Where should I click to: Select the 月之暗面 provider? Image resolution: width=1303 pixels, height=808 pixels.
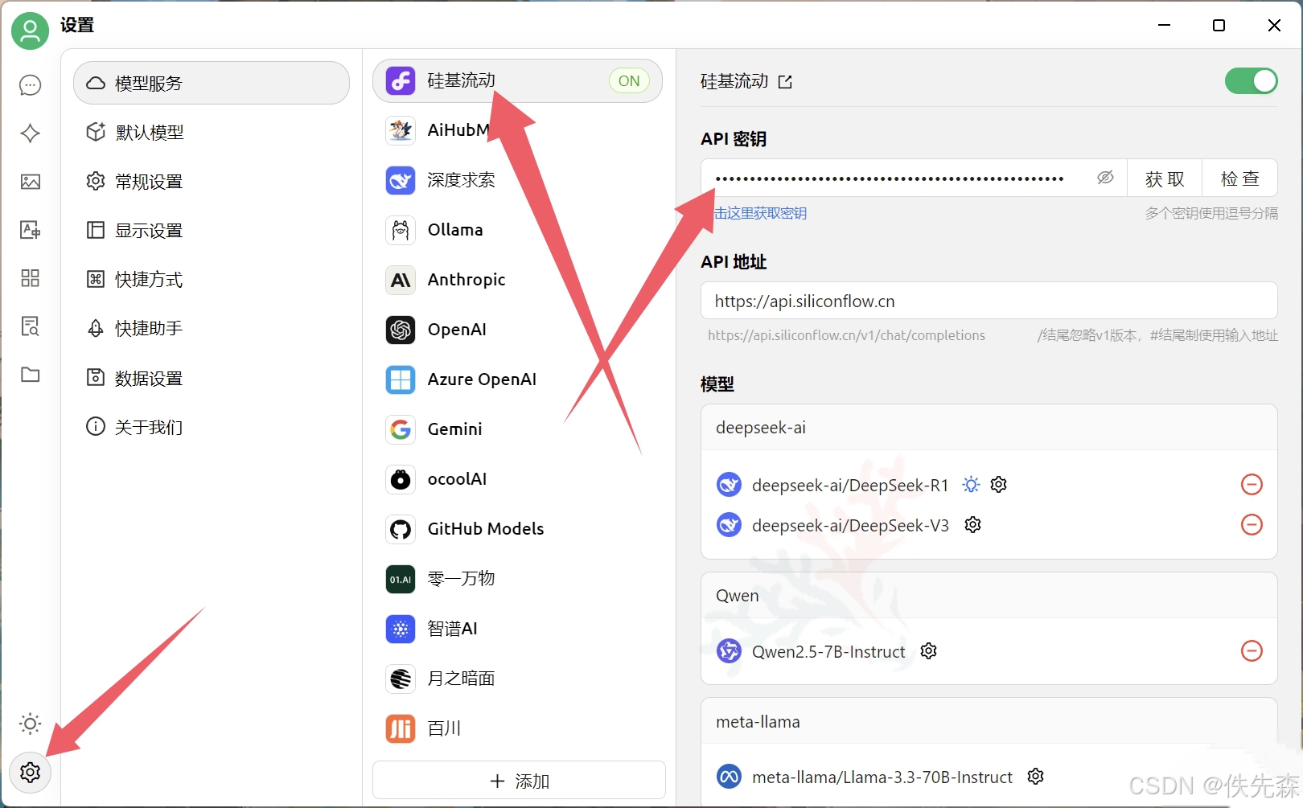(x=517, y=679)
